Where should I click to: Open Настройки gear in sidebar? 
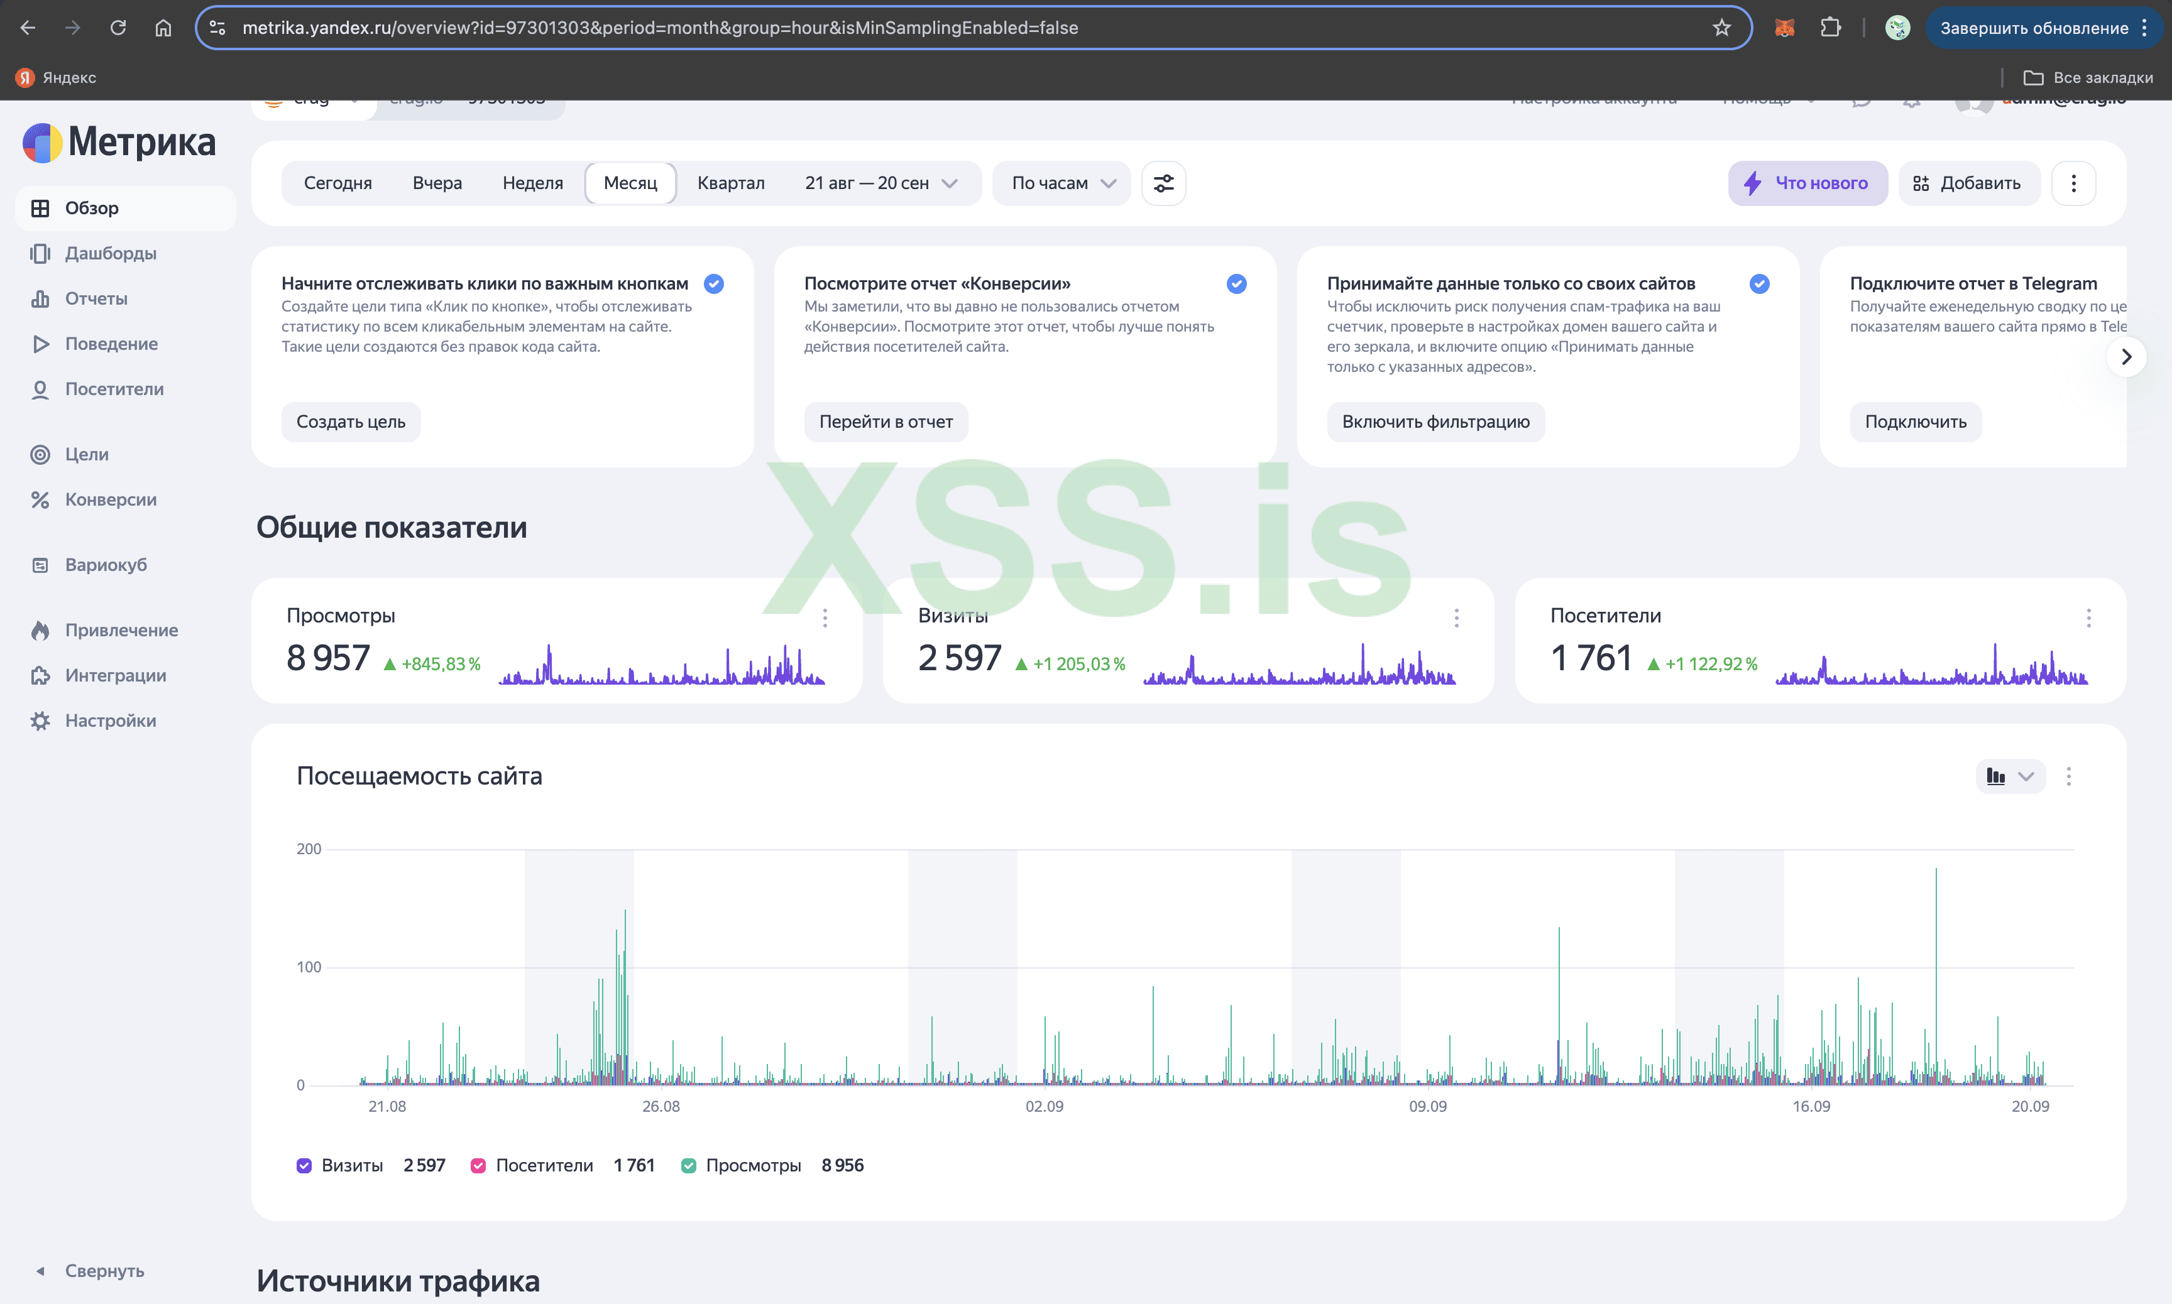click(x=40, y=720)
